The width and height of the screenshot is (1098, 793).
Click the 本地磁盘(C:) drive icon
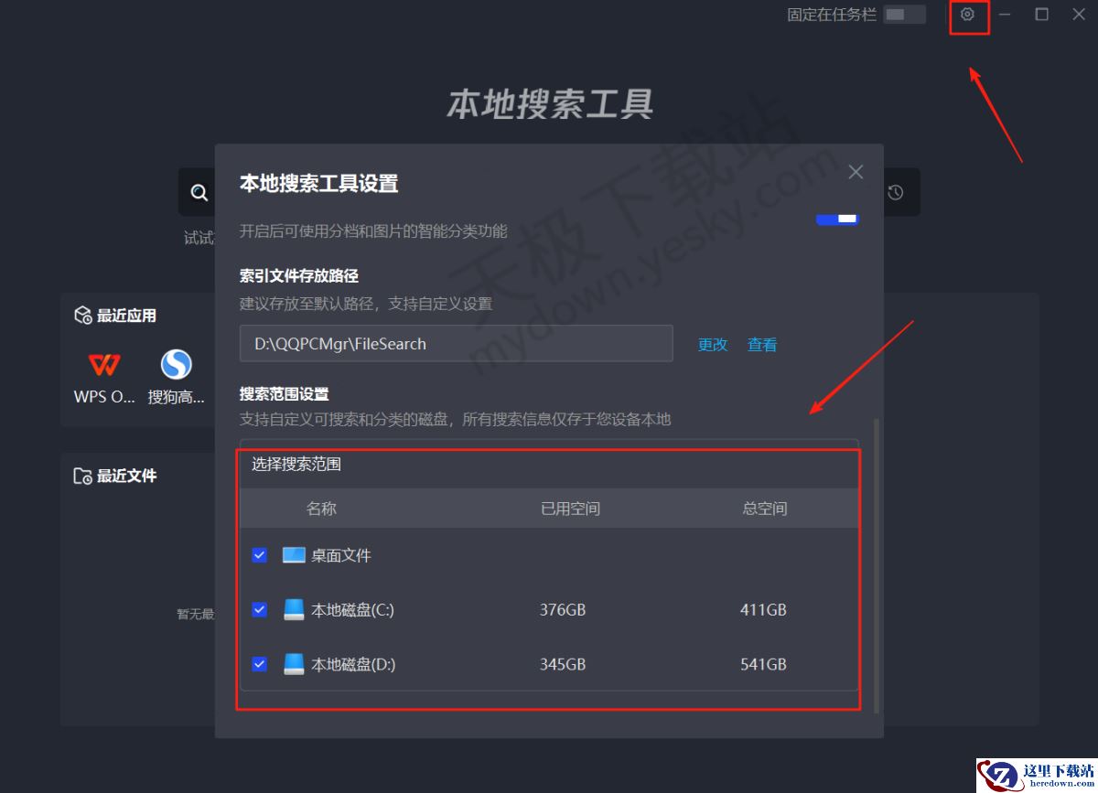295,609
